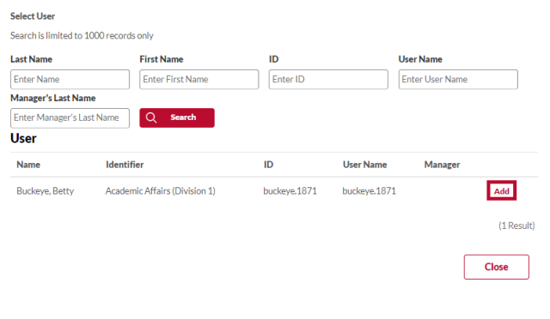Screen dimensions: 550x319
Task: Click buckeye.1871 in the User Name column
Action: (x=369, y=191)
